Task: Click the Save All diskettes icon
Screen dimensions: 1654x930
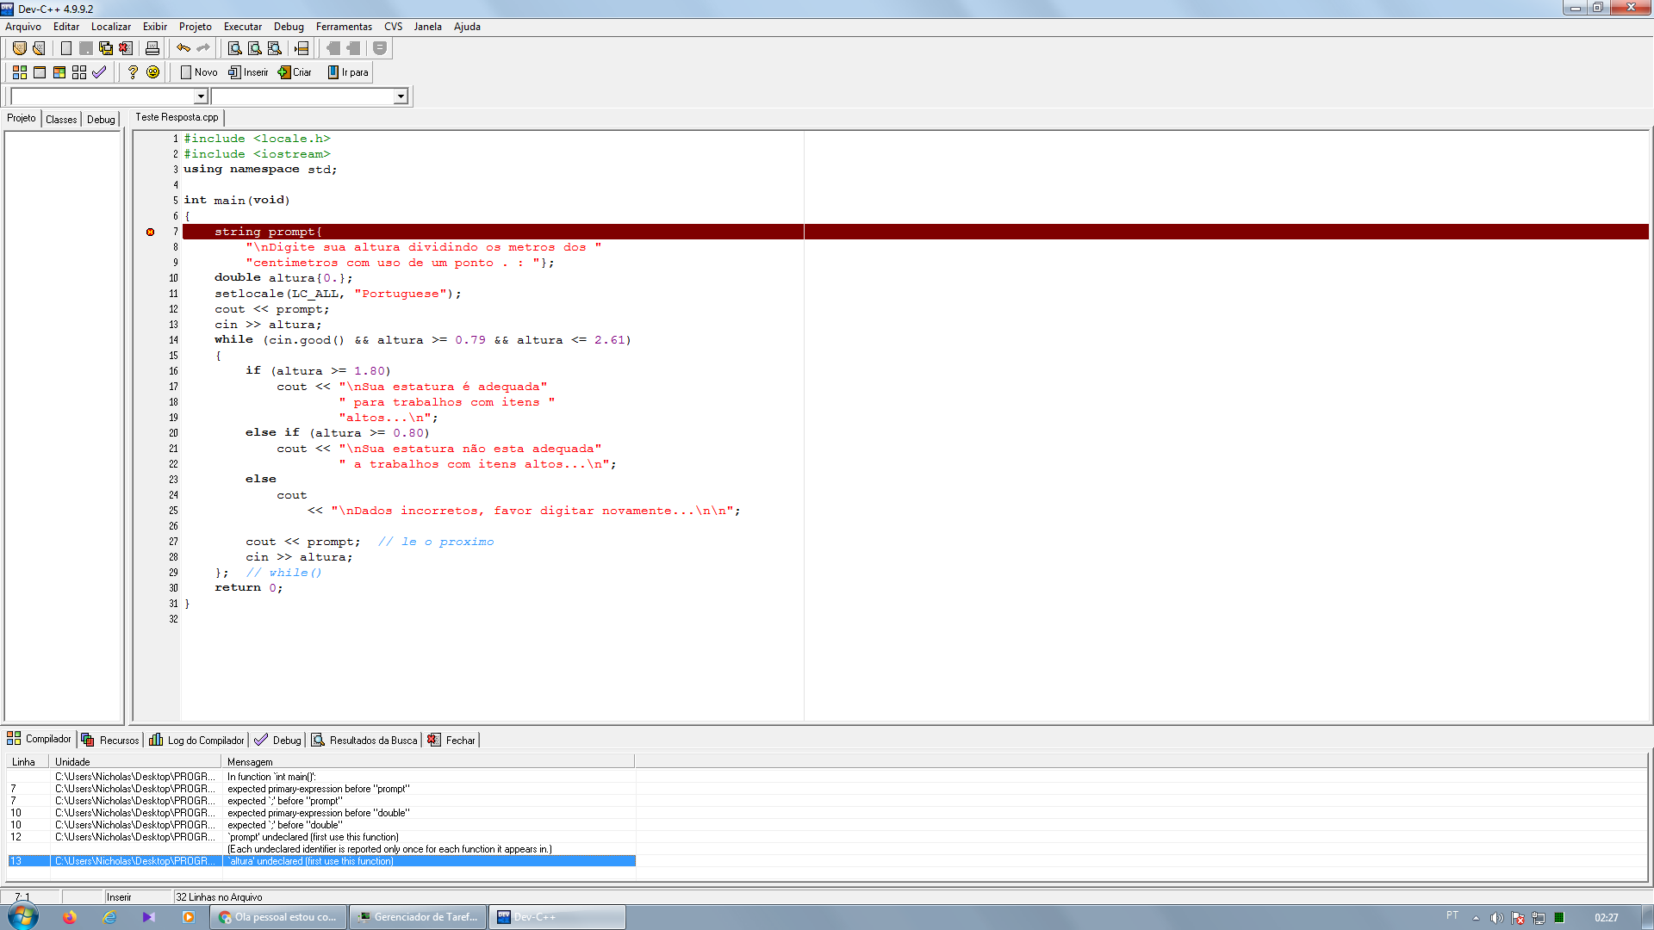Action: pyautogui.click(x=106, y=48)
